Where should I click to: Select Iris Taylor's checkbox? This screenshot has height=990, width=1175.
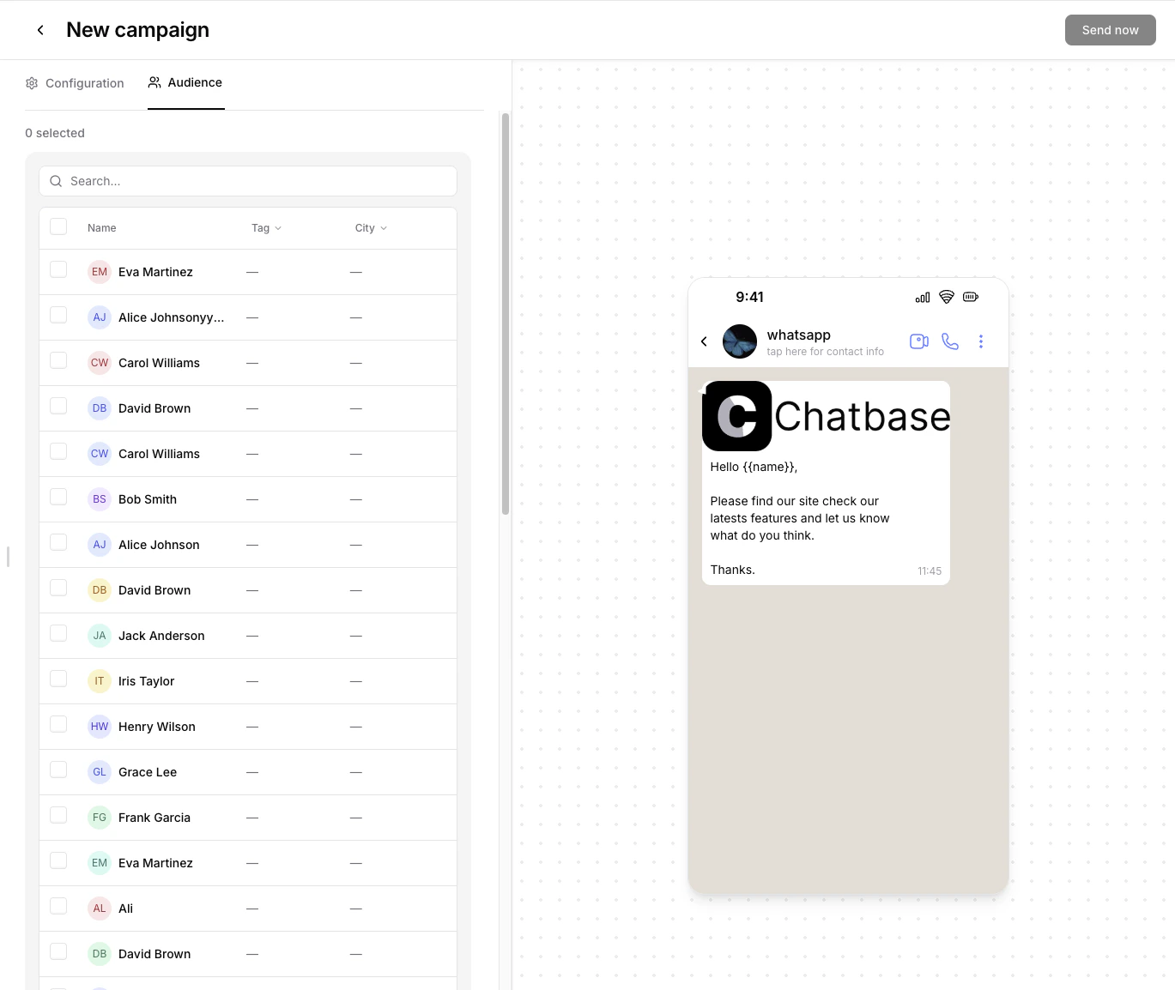(58, 679)
